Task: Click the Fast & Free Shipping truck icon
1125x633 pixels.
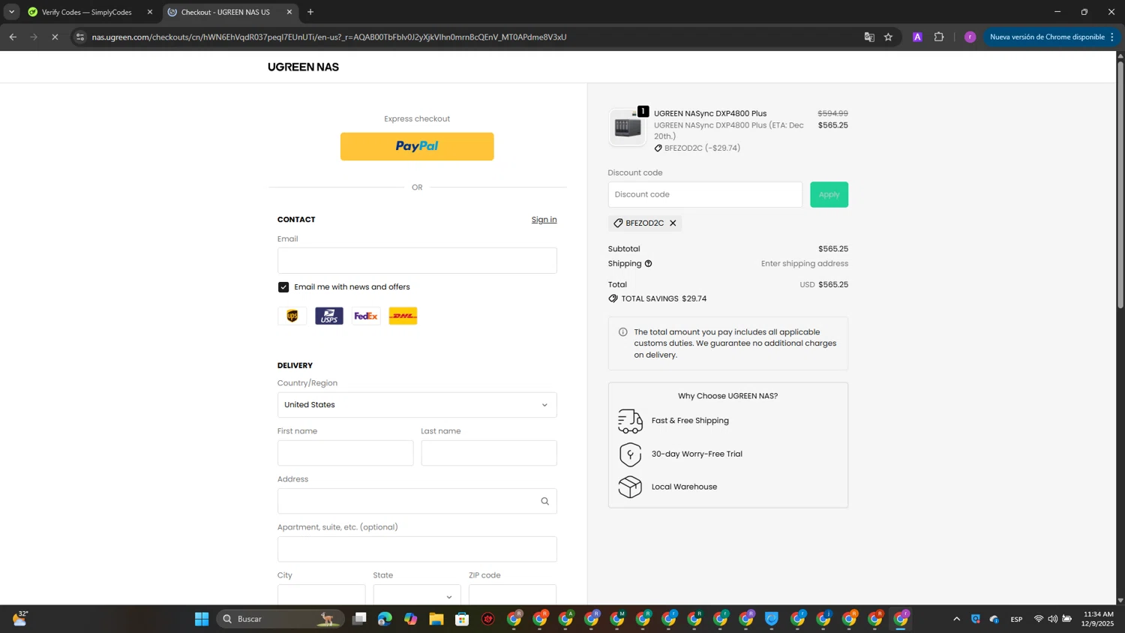Action: pos(630,421)
